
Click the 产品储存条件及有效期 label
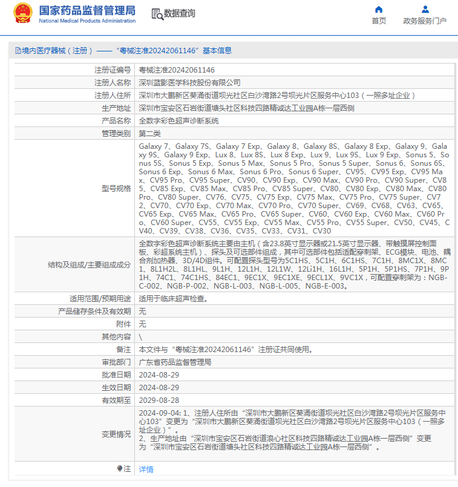point(94,311)
